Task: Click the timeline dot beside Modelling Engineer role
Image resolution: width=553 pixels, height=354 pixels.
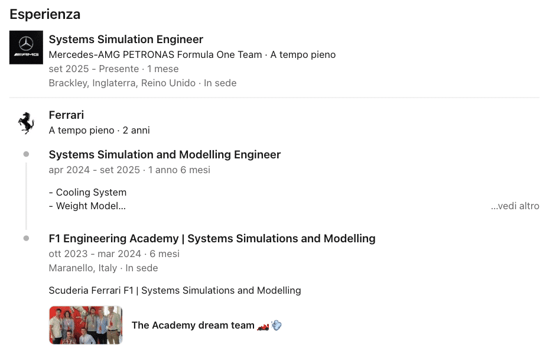Action: click(26, 154)
